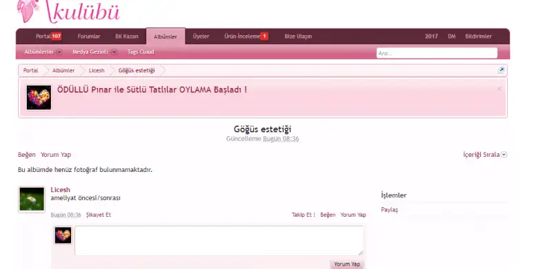Click the İçeriği Sırala arrow icon

point(504,155)
